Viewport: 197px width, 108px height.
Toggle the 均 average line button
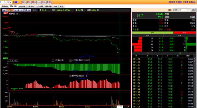coord(12,10)
